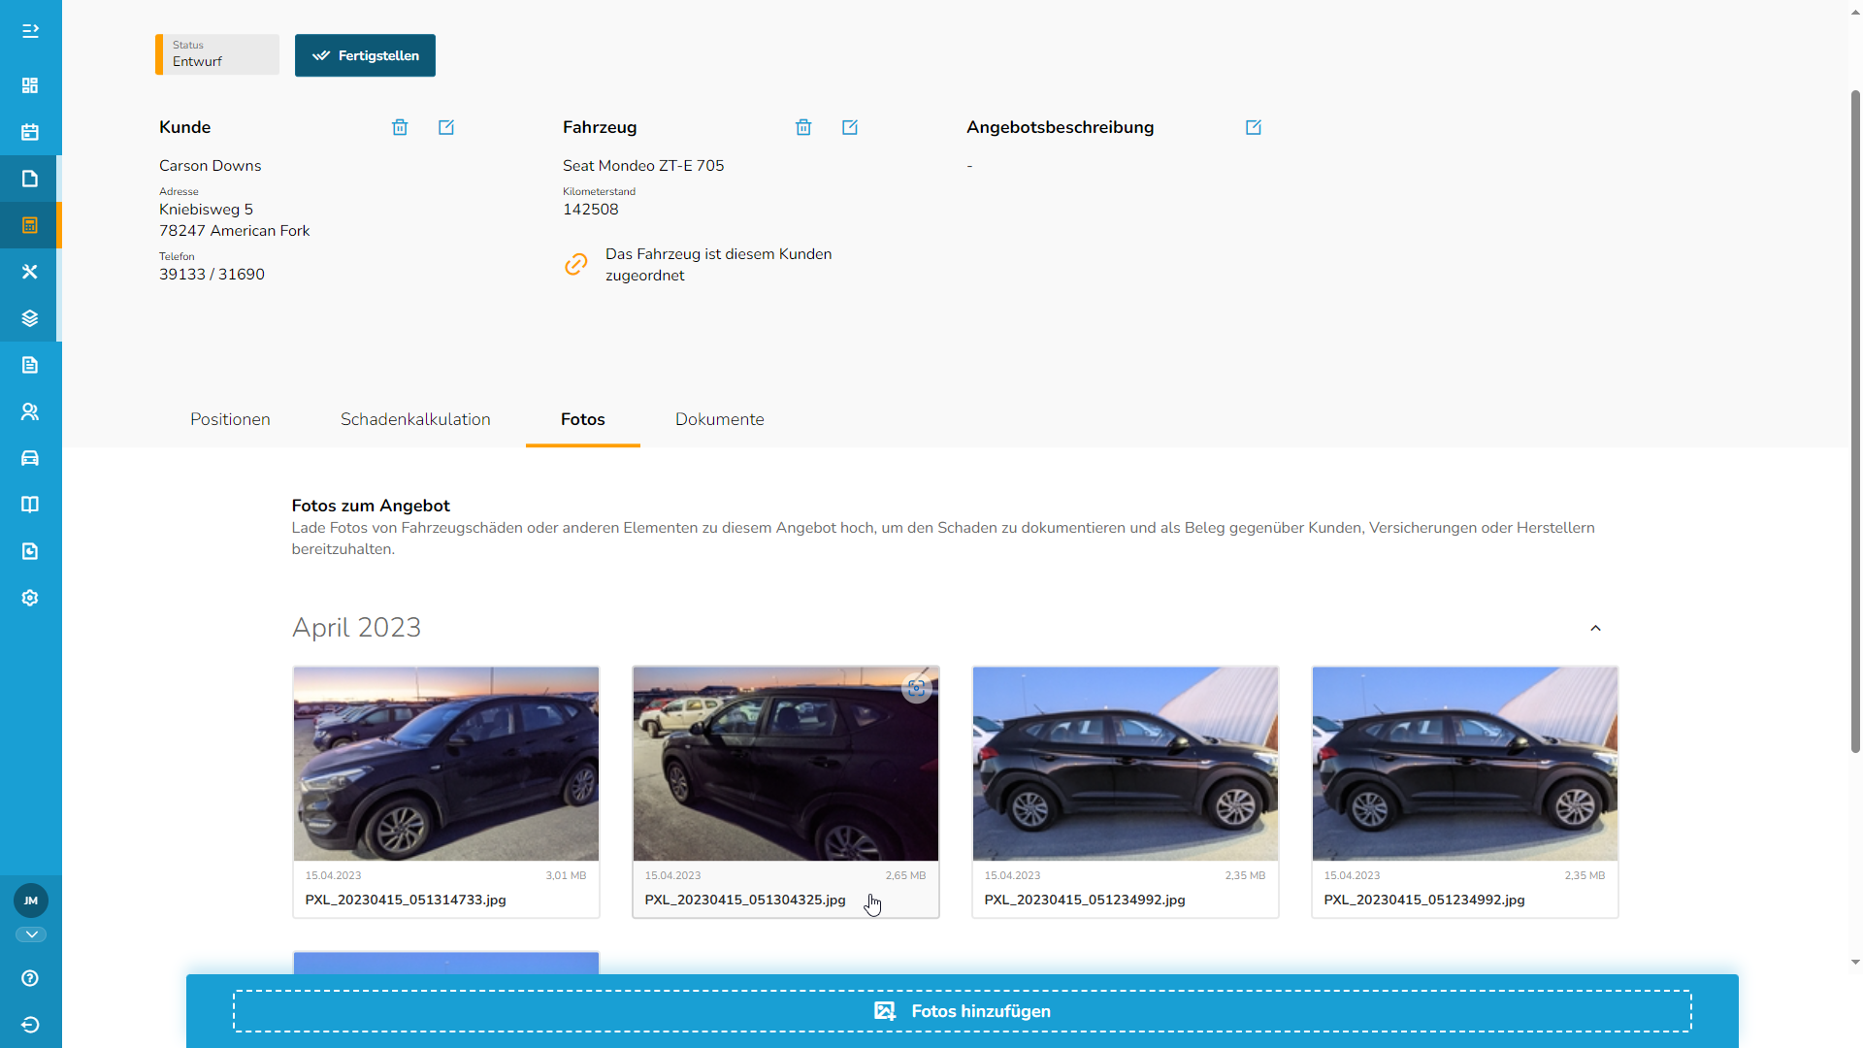
Task: Click the scan icon on second photo
Action: point(916,688)
